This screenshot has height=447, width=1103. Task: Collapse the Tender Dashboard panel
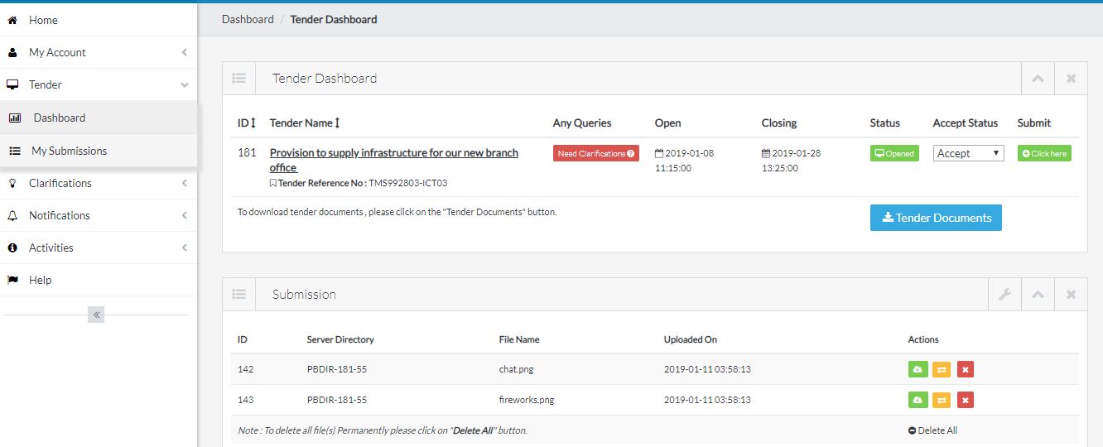pos(1038,79)
